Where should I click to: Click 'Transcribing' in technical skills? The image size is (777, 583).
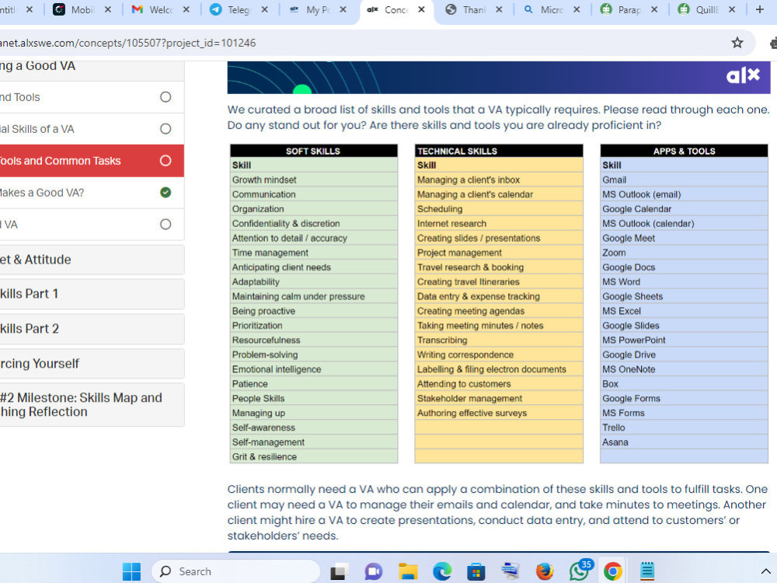[442, 340]
